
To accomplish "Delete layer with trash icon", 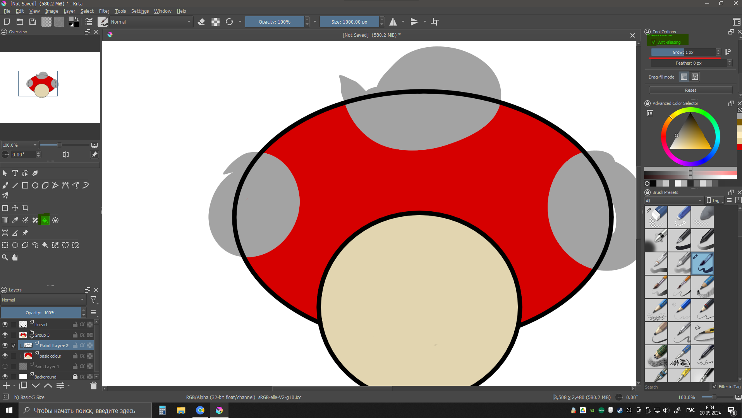I will pyautogui.click(x=93, y=385).
